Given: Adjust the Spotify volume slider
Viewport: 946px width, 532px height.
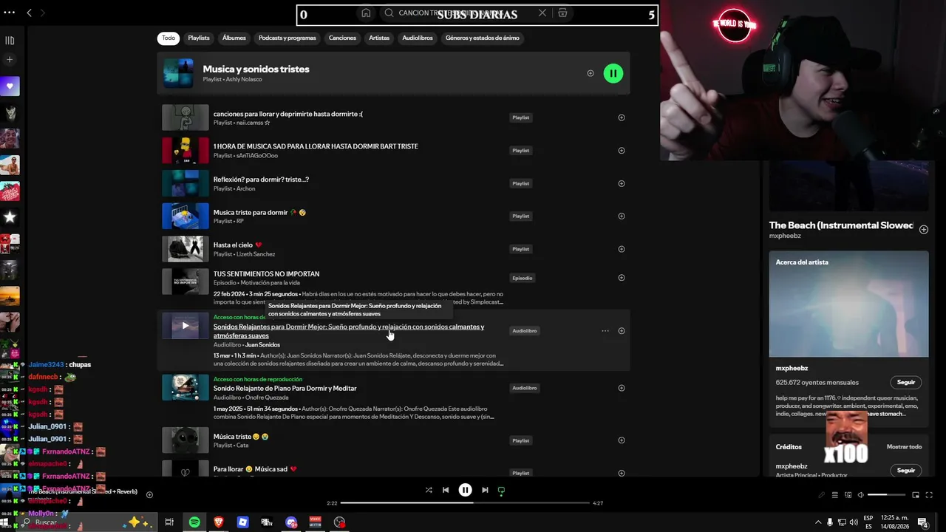Looking at the screenshot, I should point(886,495).
